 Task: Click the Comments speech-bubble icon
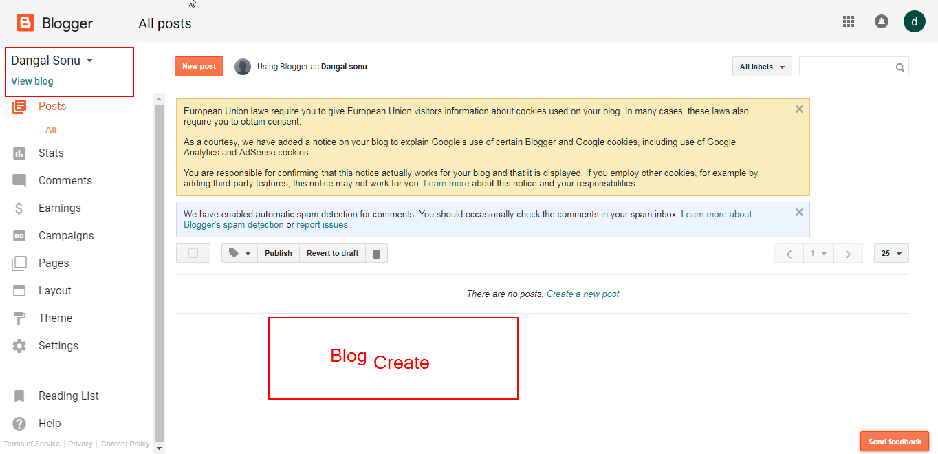[19, 181]
